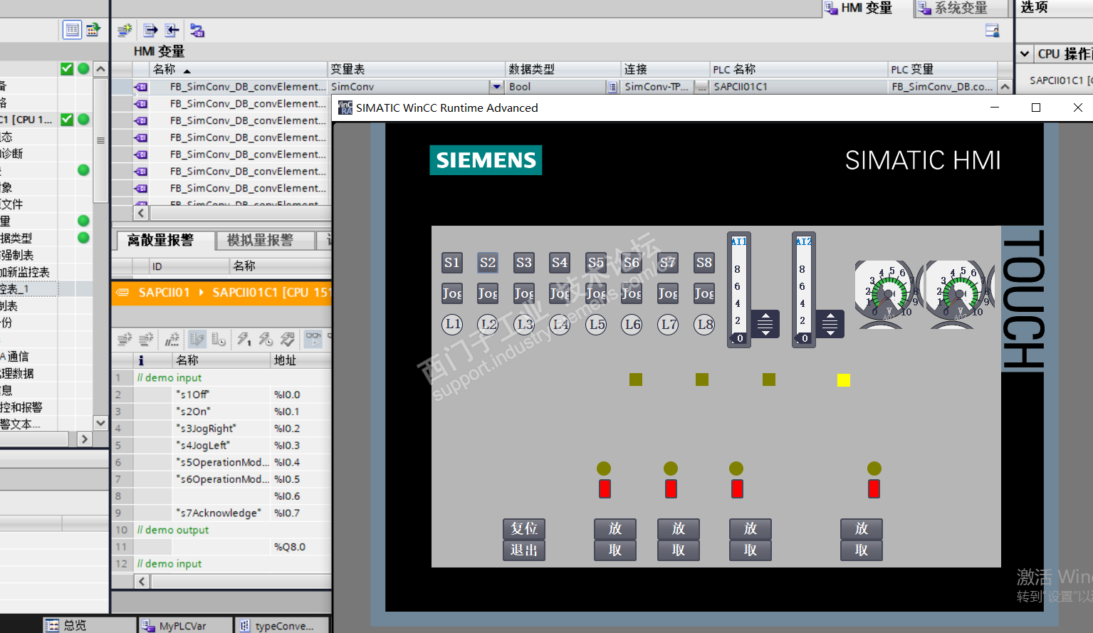Click the 复位 button

(524, 528)
